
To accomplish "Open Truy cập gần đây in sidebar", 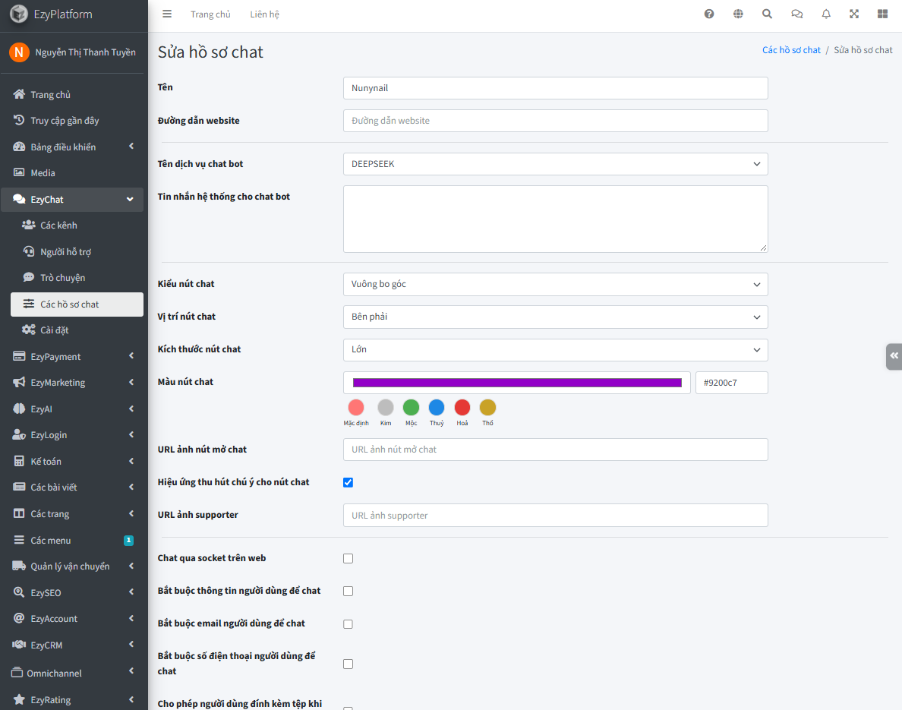I will tap(72, 120).
